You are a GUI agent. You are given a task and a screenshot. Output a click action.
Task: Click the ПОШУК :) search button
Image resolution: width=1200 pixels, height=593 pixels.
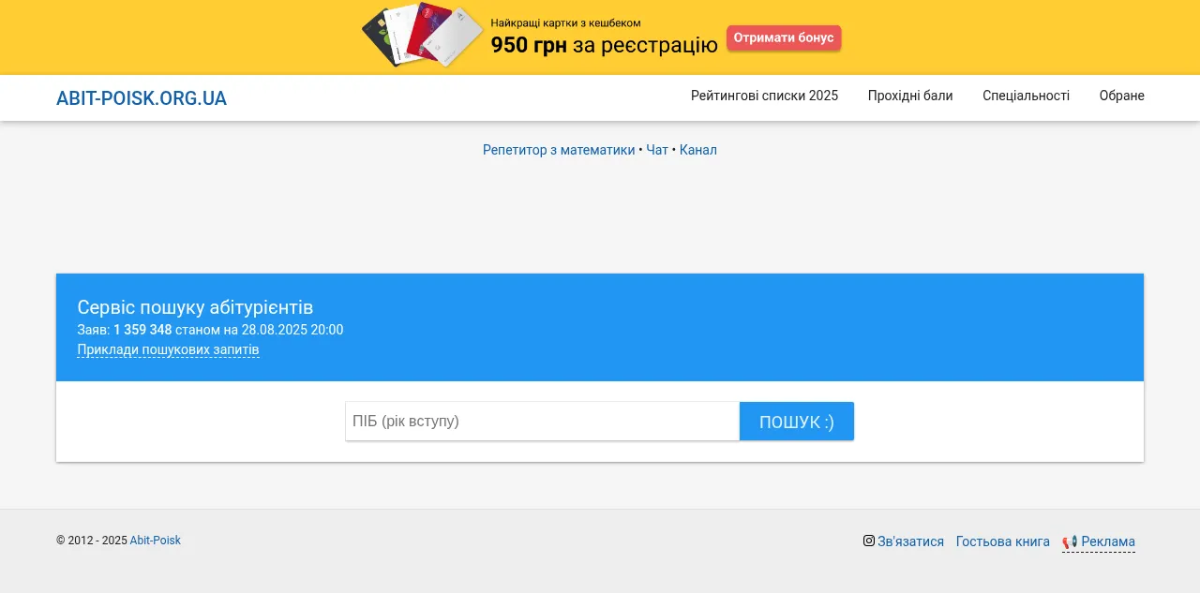coord(797,422)
